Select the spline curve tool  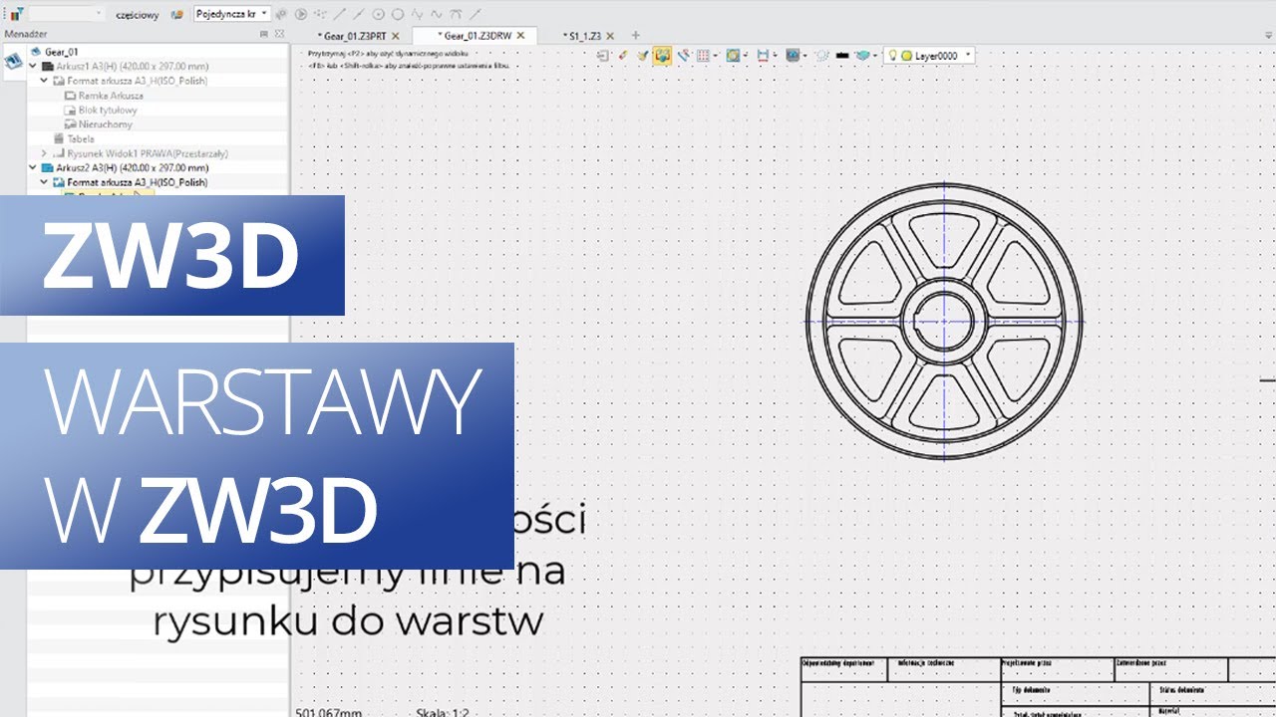tap(436, 14)
